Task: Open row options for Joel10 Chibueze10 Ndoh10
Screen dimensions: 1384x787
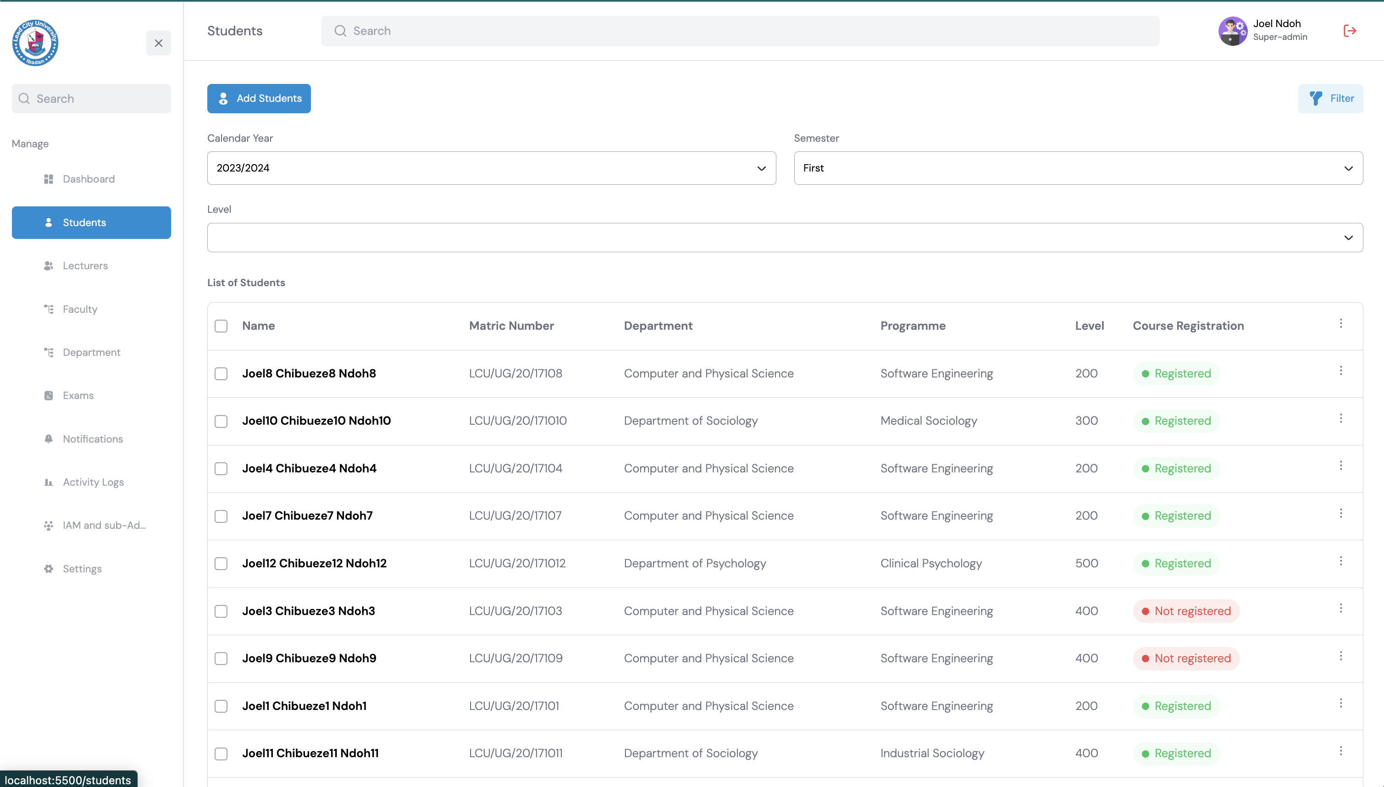Action: 1341,418
